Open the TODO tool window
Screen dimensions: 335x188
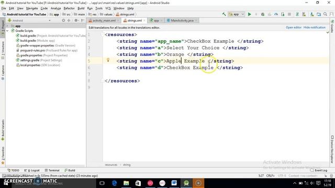tap(13, 170)
